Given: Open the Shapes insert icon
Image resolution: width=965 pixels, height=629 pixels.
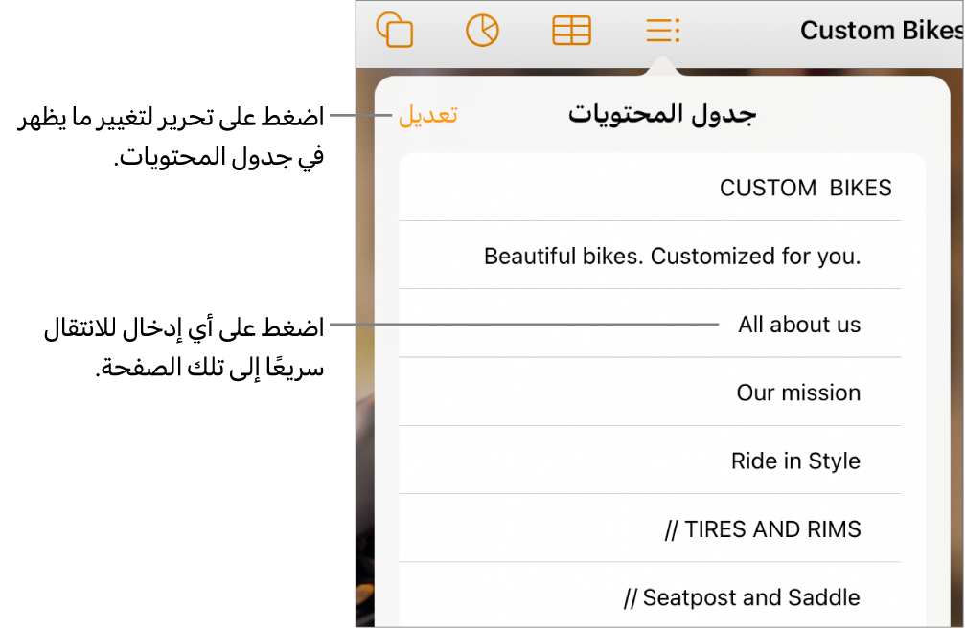Looking at the screenshot, I should click(395, 30).
